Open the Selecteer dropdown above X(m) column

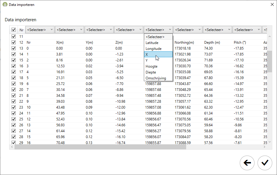tap(70, 30)
